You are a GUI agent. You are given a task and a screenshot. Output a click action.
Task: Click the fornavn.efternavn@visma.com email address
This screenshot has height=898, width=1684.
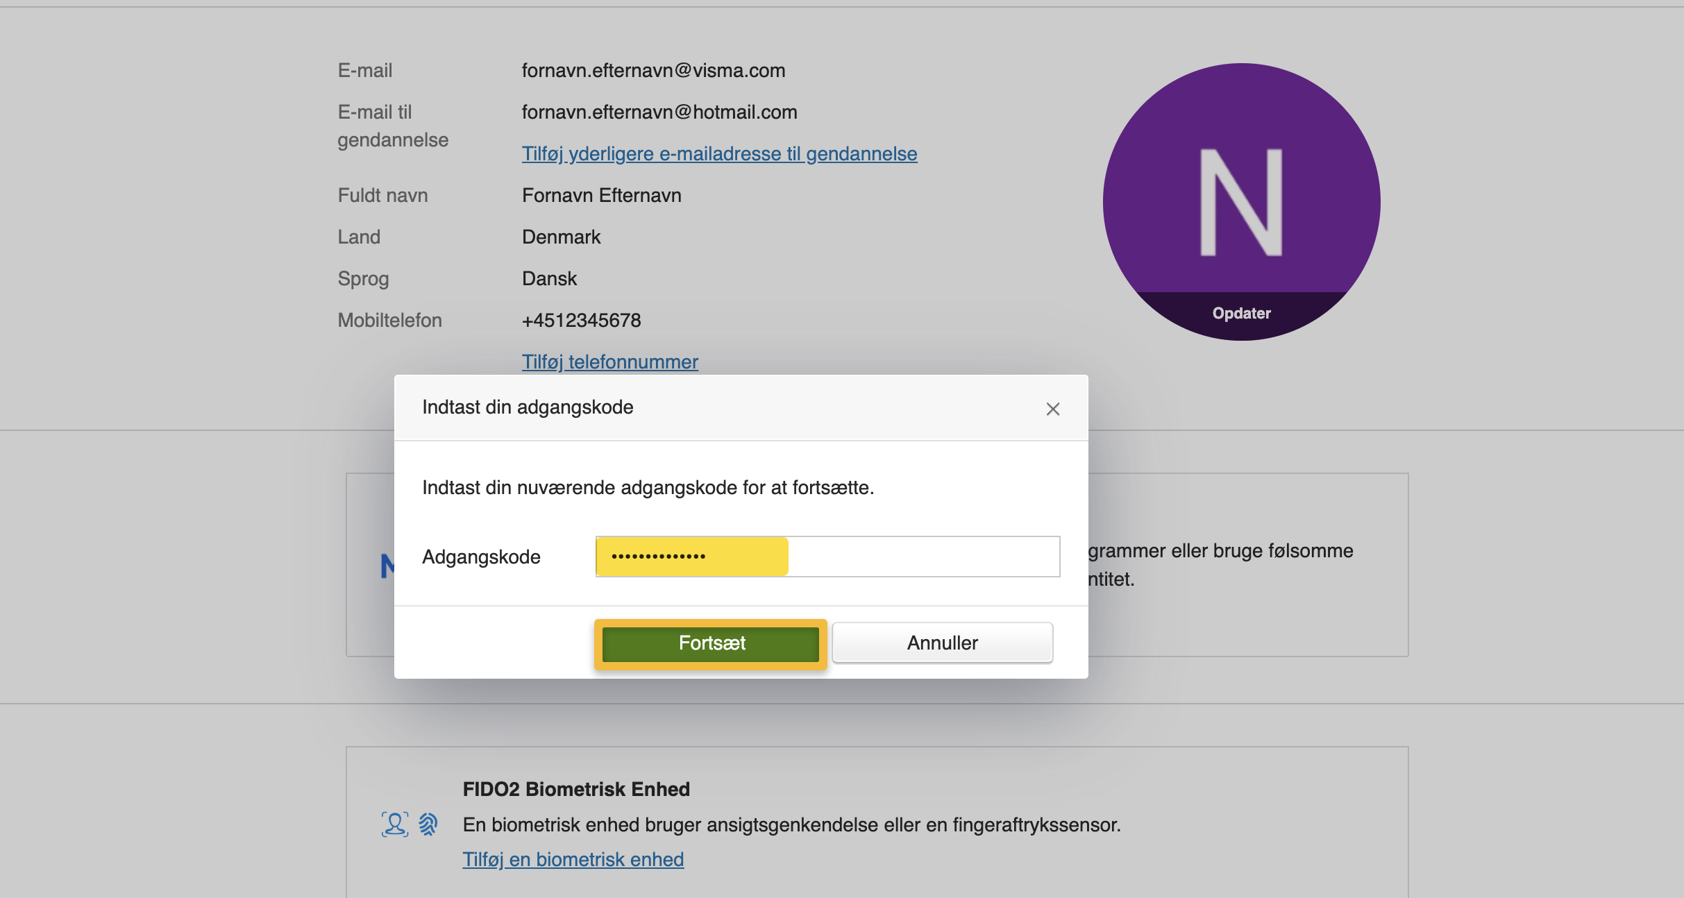click(x=653, y=70)
